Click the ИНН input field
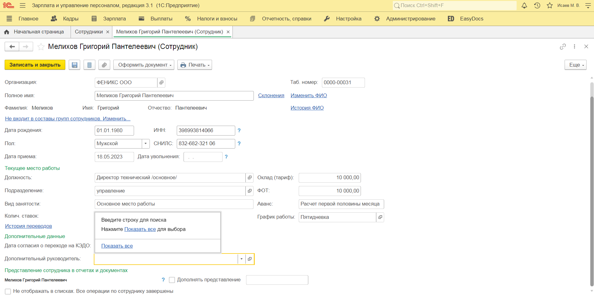594x299 pixels. [x=206, y=131]
